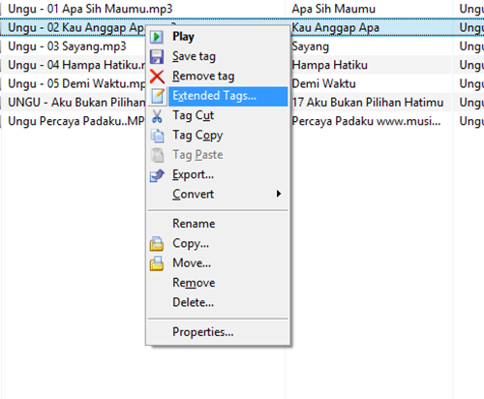Click the floppy disk Save tag icon
Viewport: 484px width, 399px height.
[x=157, y=56]
